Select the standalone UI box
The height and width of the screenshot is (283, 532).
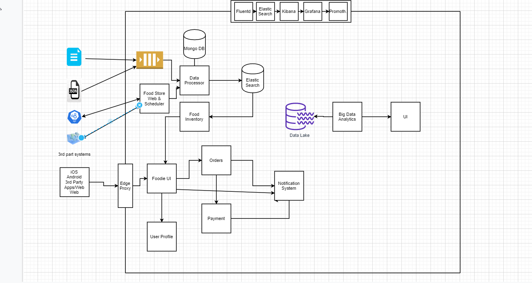pos(405,117)
